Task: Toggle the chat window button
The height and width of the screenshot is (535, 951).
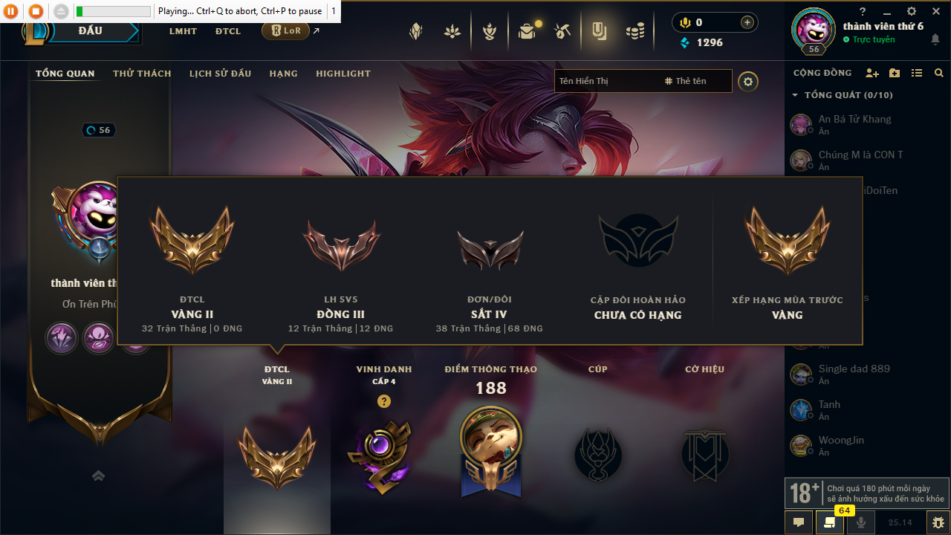Action: tap(799, 522)
